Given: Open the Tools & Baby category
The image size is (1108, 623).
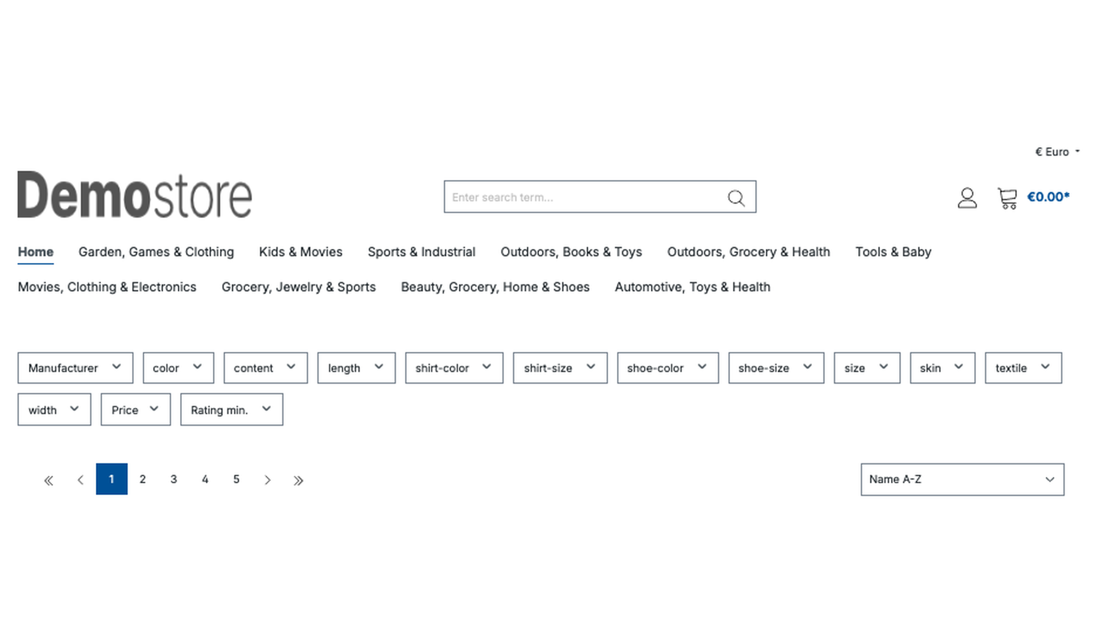Looking at the screenshot, I should click(x=893, y=251).
